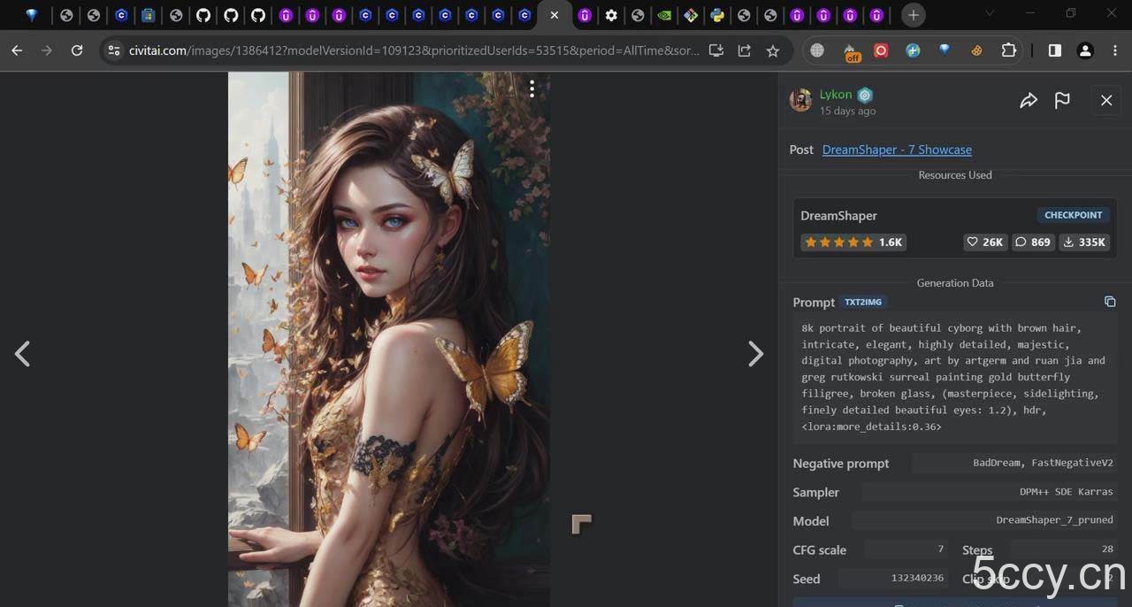The width and height of the screenshot is (1132, 607).
Task: Close the image detail panel
Action: [1106, 101]
